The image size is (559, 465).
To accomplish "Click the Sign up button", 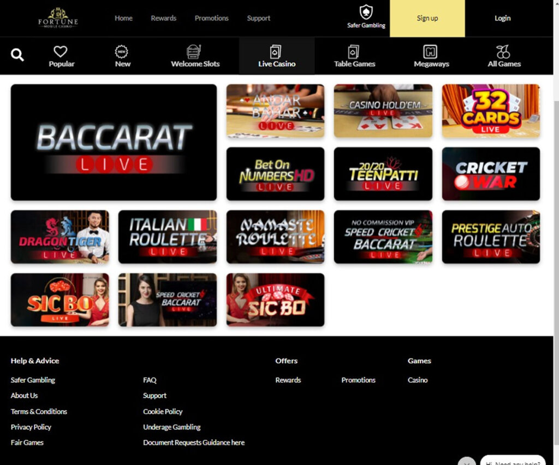I will [x=427, y=18].
